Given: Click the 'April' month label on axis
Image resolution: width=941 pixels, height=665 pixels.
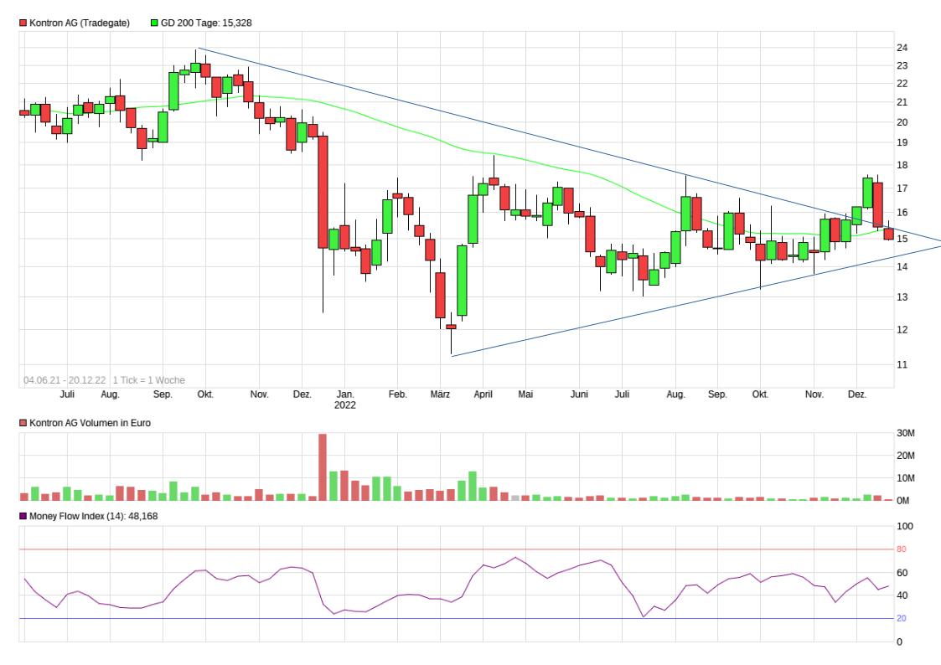Looking at the screenshot, I should click(482, 394).
